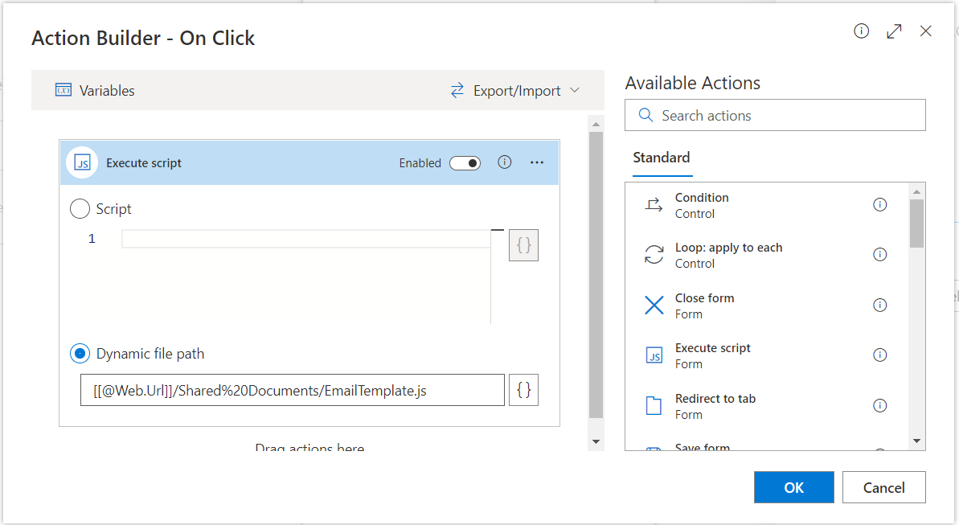This screenshot has width=959, height=525.
Task: Open info icon in Execute script header
Action: click(505, 162)
